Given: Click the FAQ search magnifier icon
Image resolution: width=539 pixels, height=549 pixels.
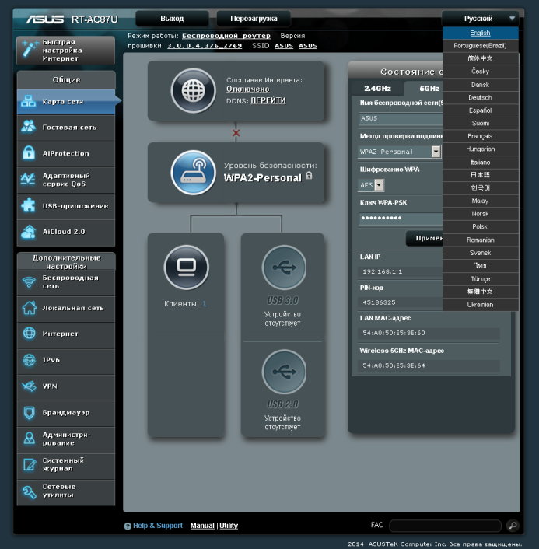Looking at the screenshot, I should pos(513,525).
